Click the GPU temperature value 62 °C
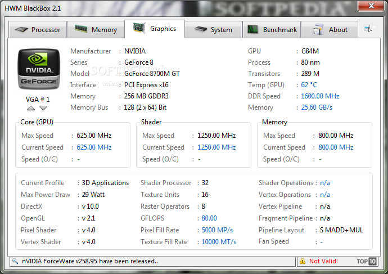The image size is (388, 274). coord(309,85)
